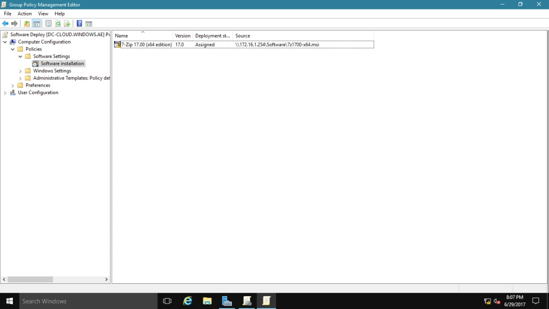This screenshot has width=549, height=309.
Task: Expand the Windows Settings node
Action: tap(20, 71)
